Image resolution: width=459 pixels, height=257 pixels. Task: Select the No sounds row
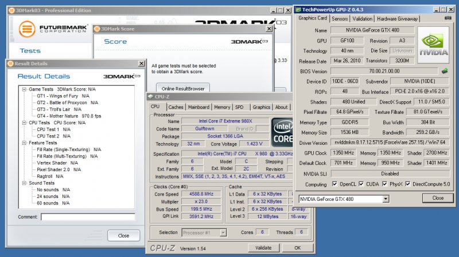pyautogui.click(x=53, y=190)
